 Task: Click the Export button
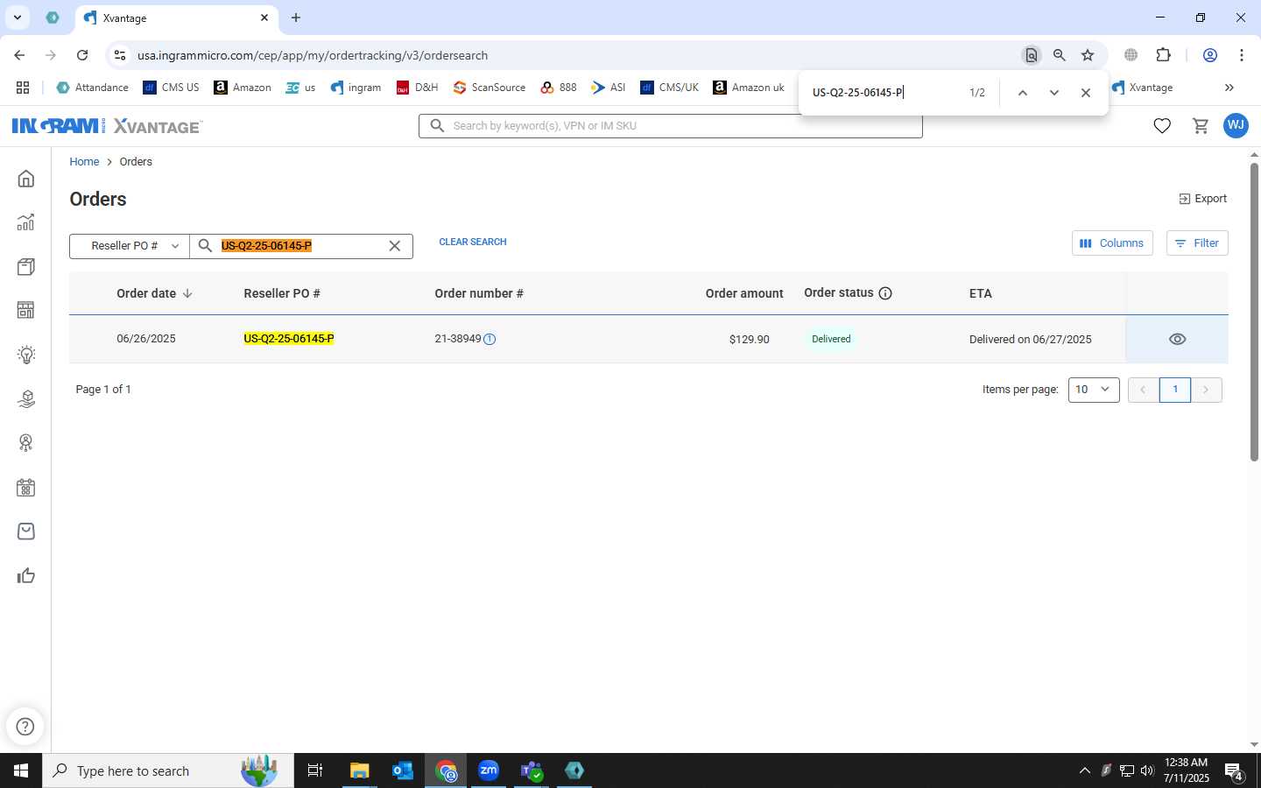click(1202, 199)
